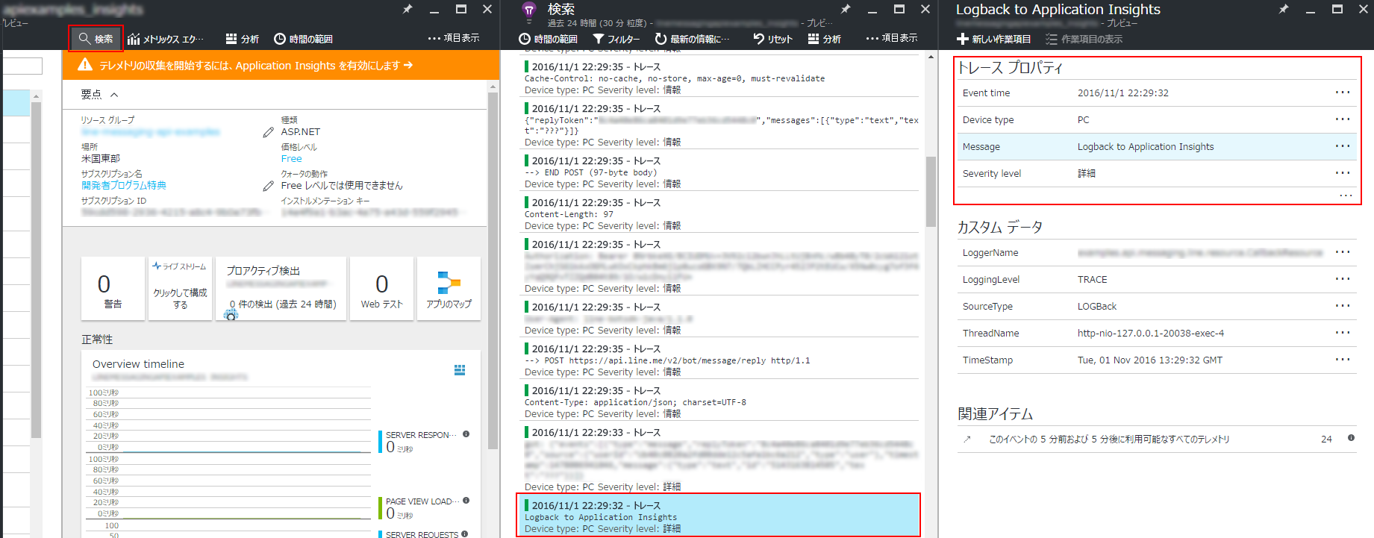Select the Content-Type application/json trace entry
The image size is (1374, 538).
(x=720, y=401)
